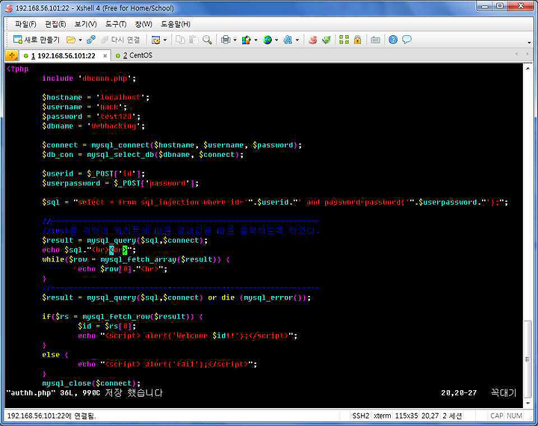Expand the Print dropdown arrow
The width and height of the screenshot is (538, 426).
point(235,40)
